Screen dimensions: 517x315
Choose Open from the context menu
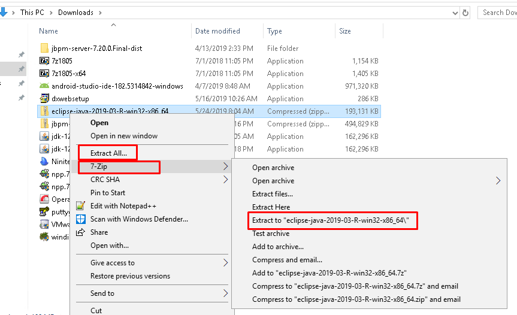point(99,123)
